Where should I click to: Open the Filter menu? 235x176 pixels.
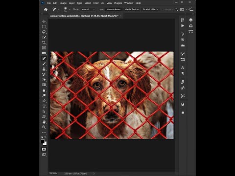pos(96,3)
